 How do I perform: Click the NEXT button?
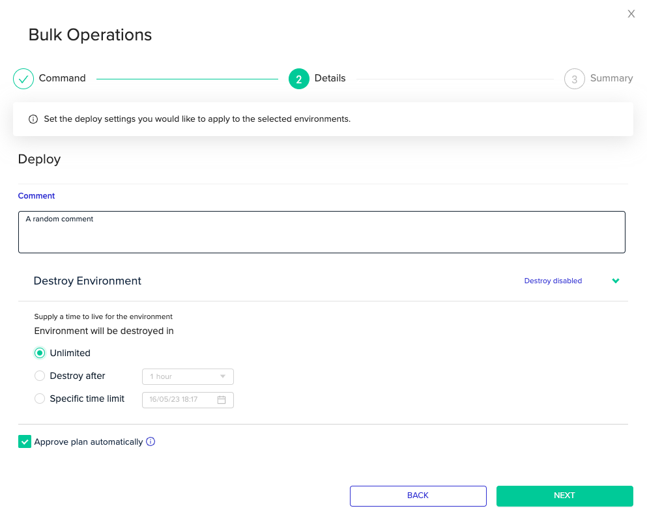click(564, 496)
